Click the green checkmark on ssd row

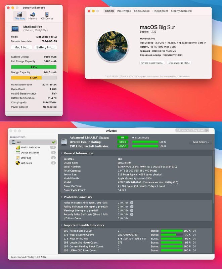(x=54, y=142)
